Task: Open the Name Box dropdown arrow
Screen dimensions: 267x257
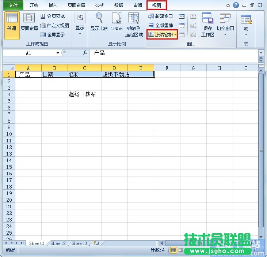Action: pos(58,53)
